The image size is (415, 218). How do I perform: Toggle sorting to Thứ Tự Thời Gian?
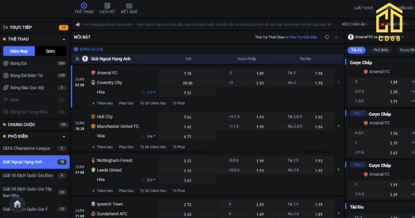click(270, 37)
